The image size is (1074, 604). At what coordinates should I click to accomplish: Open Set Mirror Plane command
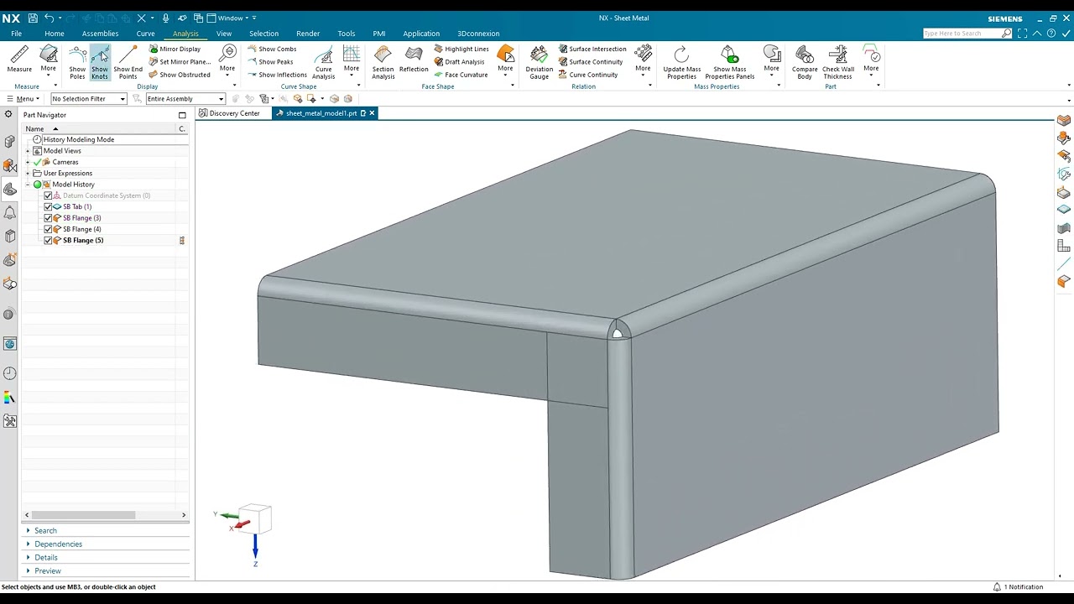(180, 61)
